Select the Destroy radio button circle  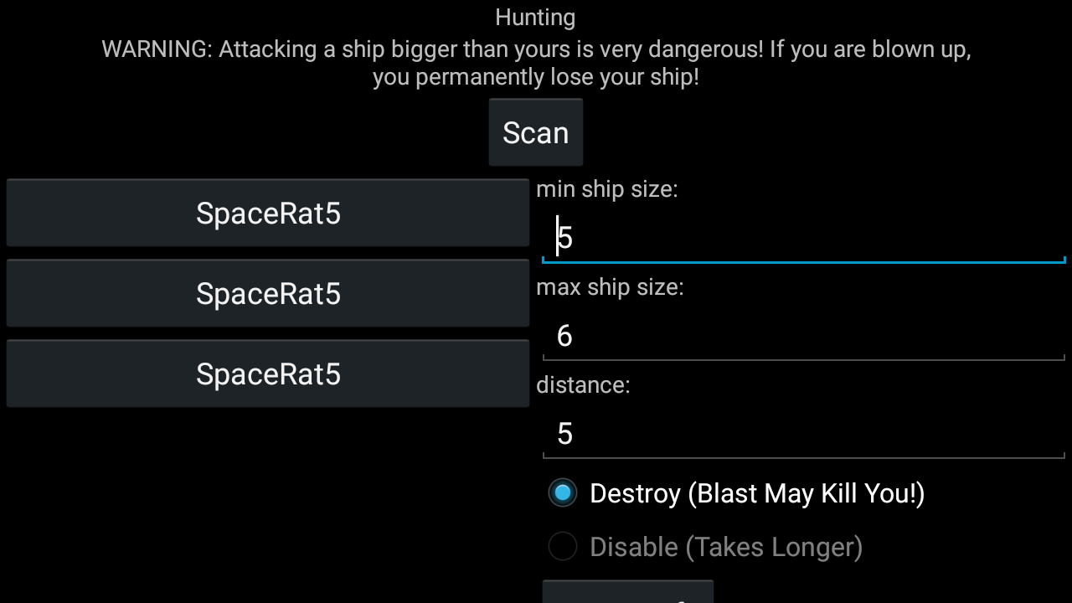563,493
